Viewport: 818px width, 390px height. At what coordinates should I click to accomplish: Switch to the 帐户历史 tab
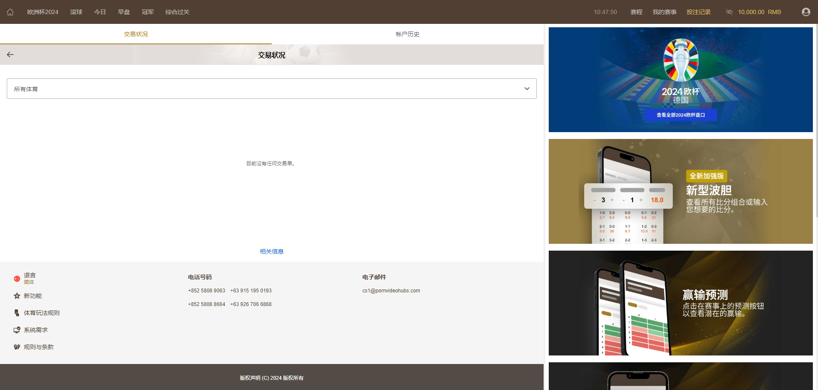(x=407, y=34)
